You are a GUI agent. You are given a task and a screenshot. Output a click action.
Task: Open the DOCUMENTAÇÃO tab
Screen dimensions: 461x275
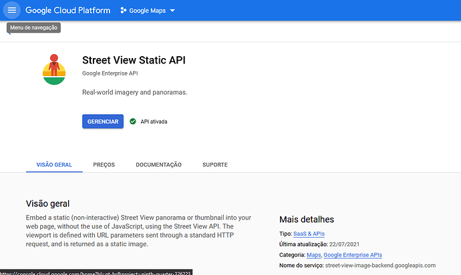click(x=158, y=165)
